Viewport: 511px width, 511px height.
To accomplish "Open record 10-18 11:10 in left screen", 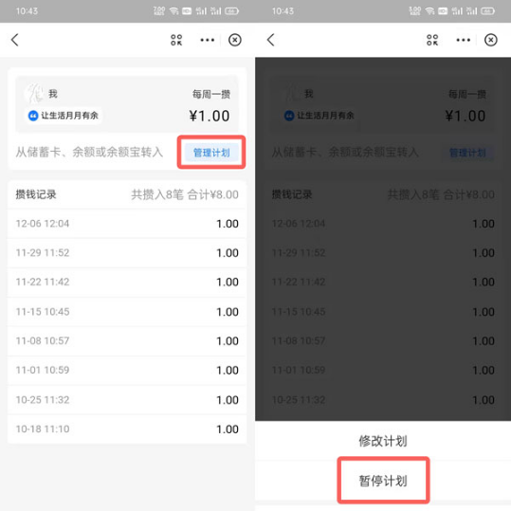I will 127,429.
